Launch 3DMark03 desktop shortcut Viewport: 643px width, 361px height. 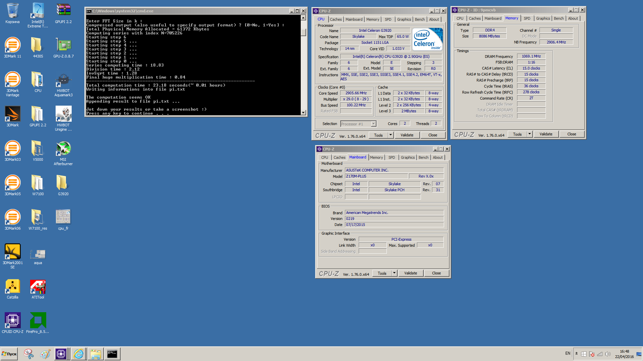coord(12,151)
